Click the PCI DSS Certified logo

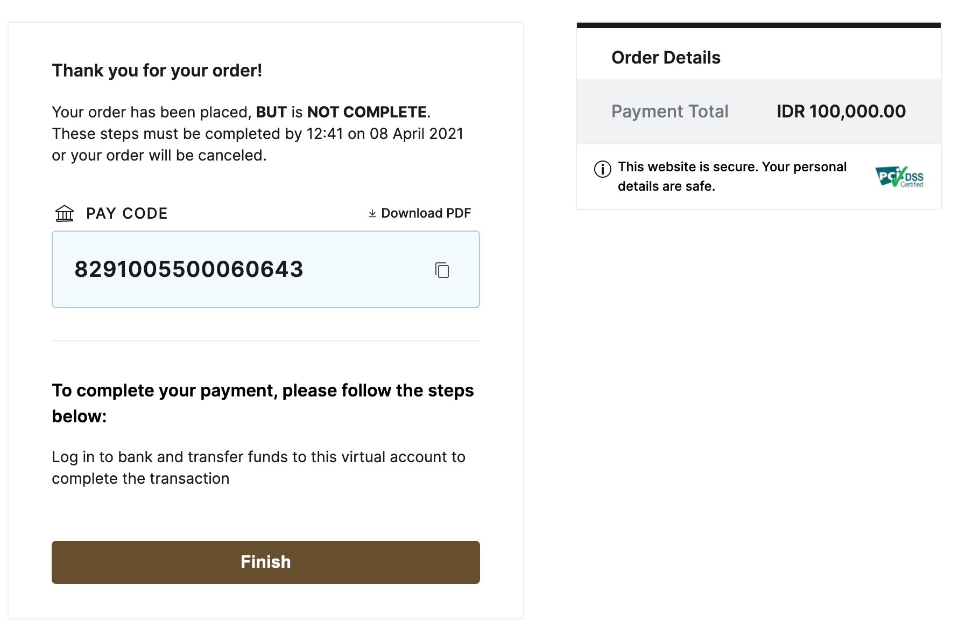(x=899, y=177)
